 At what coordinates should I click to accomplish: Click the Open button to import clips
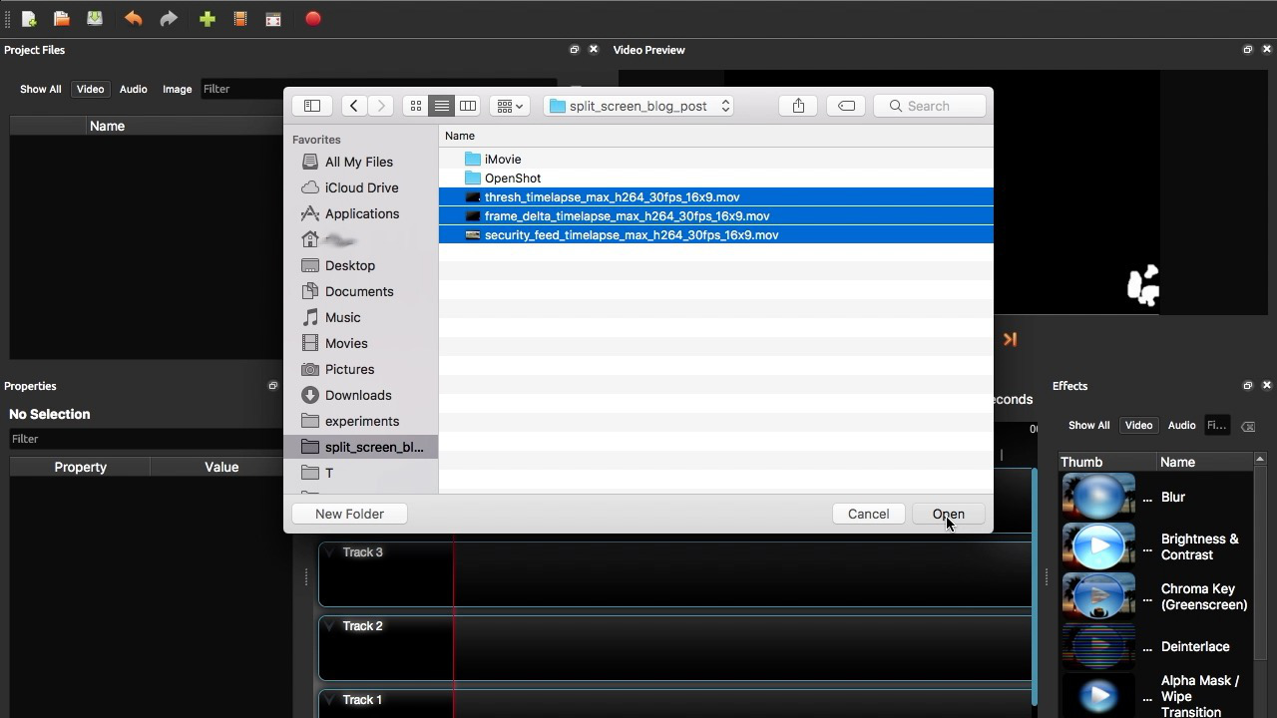click(947, 514)
